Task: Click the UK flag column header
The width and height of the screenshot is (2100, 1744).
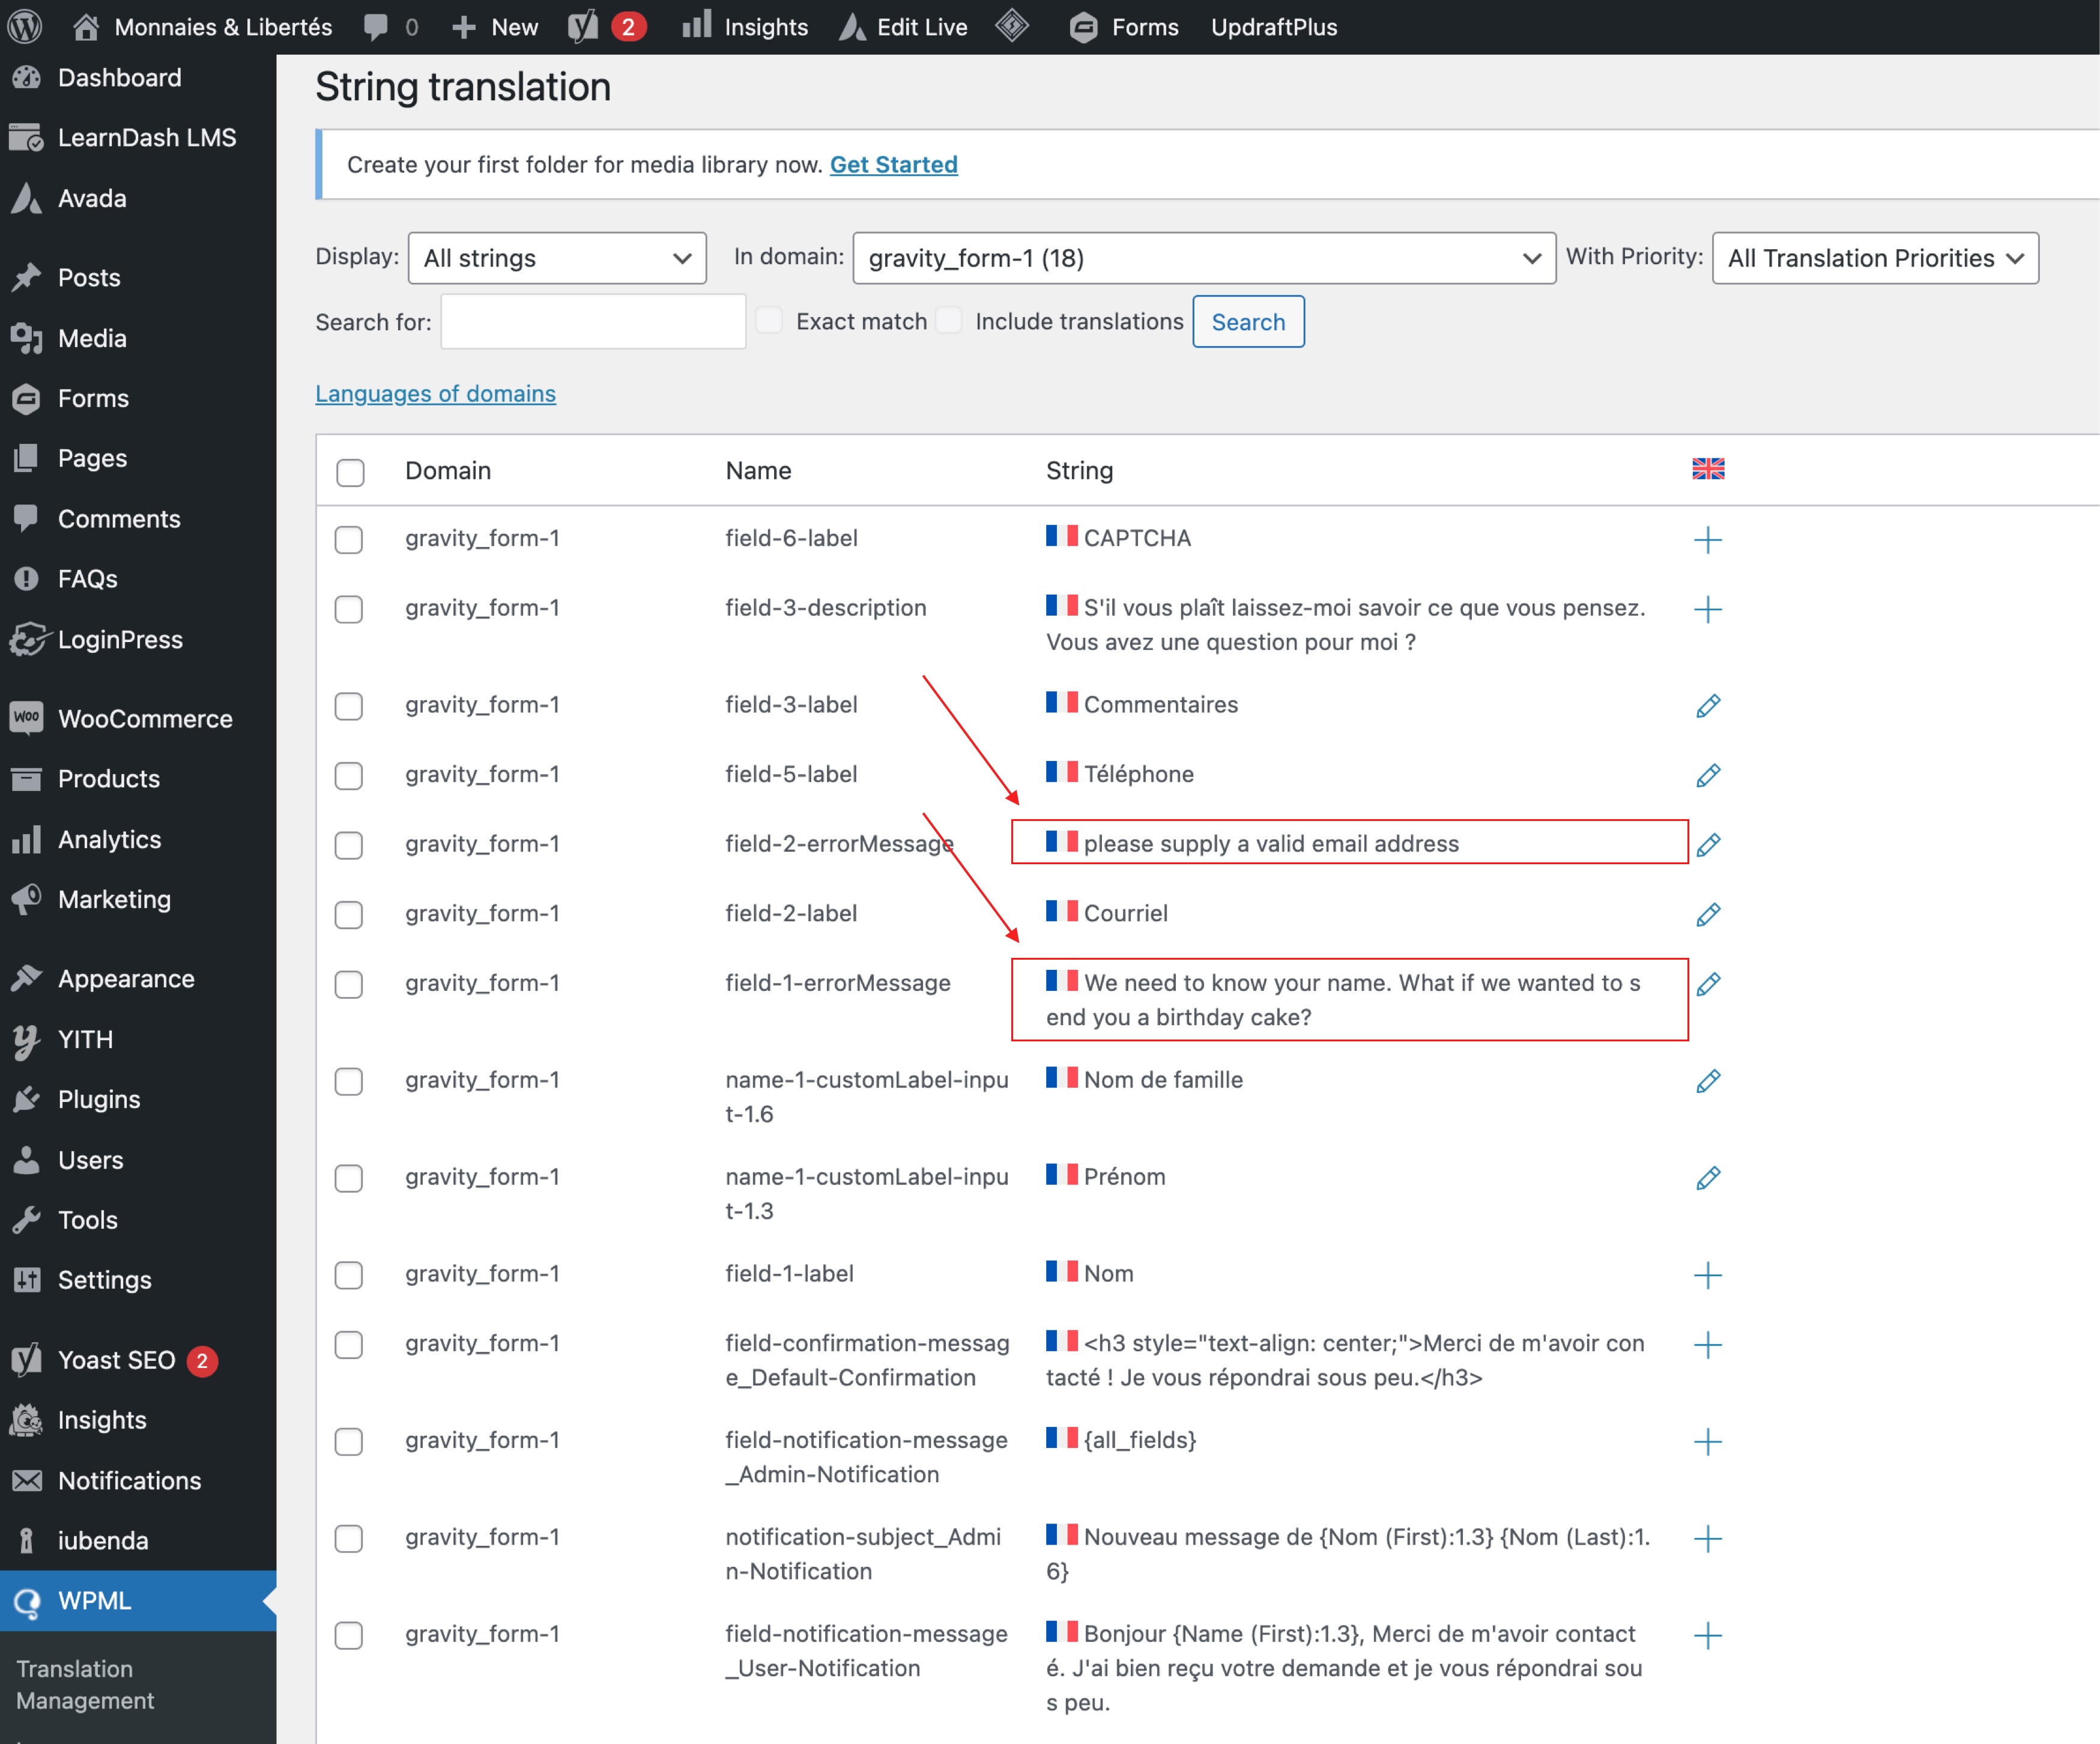Action: click(1707, 469)
